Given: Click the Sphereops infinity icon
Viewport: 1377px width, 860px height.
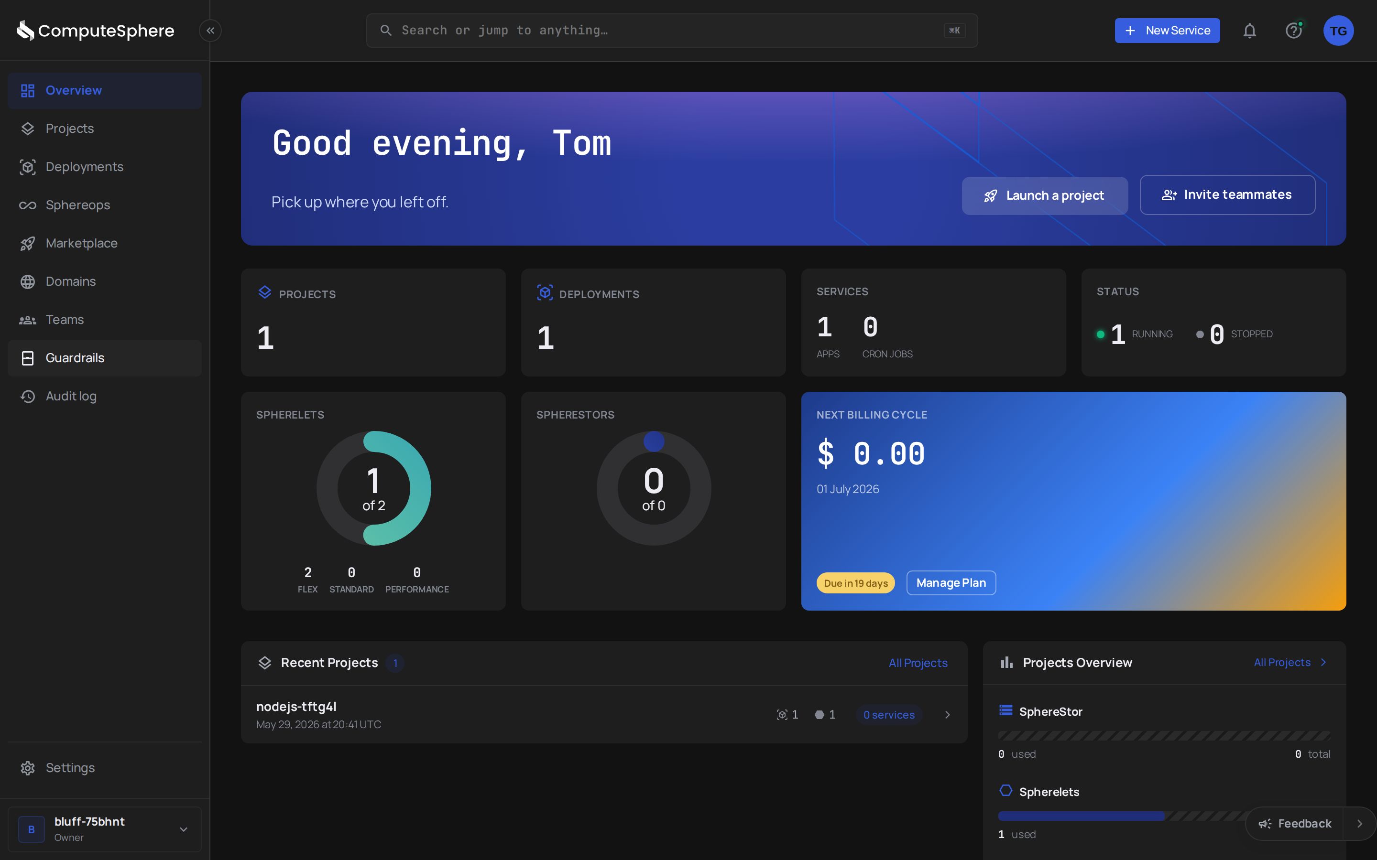Looking at the screenshot, I should 28,205.
